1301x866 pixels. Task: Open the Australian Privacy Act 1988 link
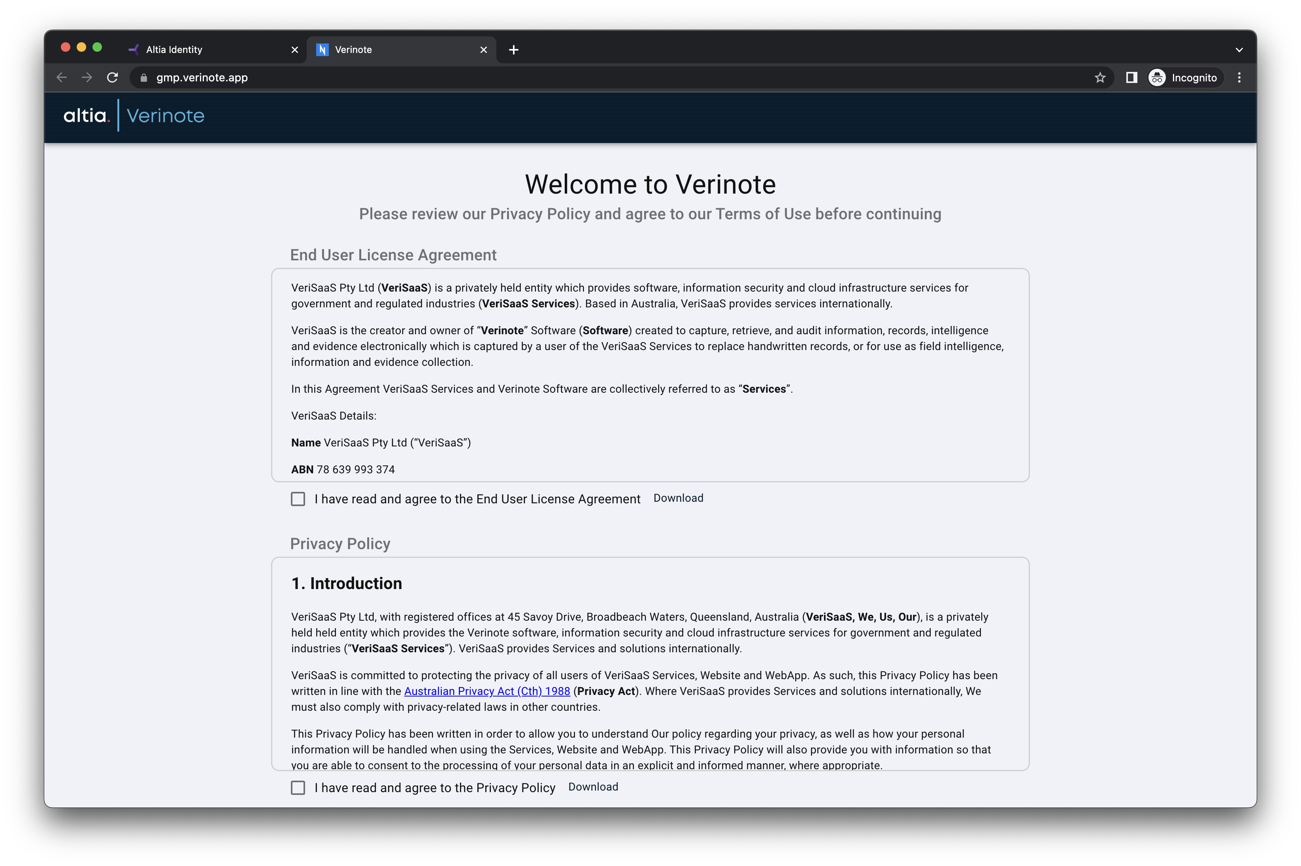[487, 691]
